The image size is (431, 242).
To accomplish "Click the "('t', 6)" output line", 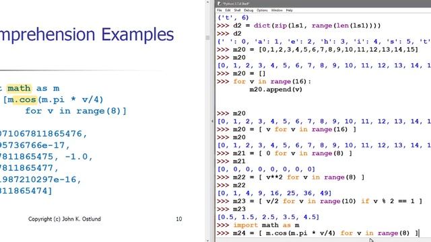I will coord(233,18).
